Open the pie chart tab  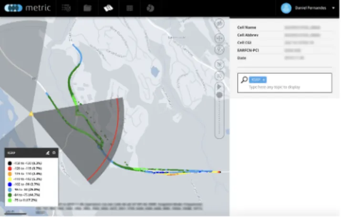(x=150, y=8)
